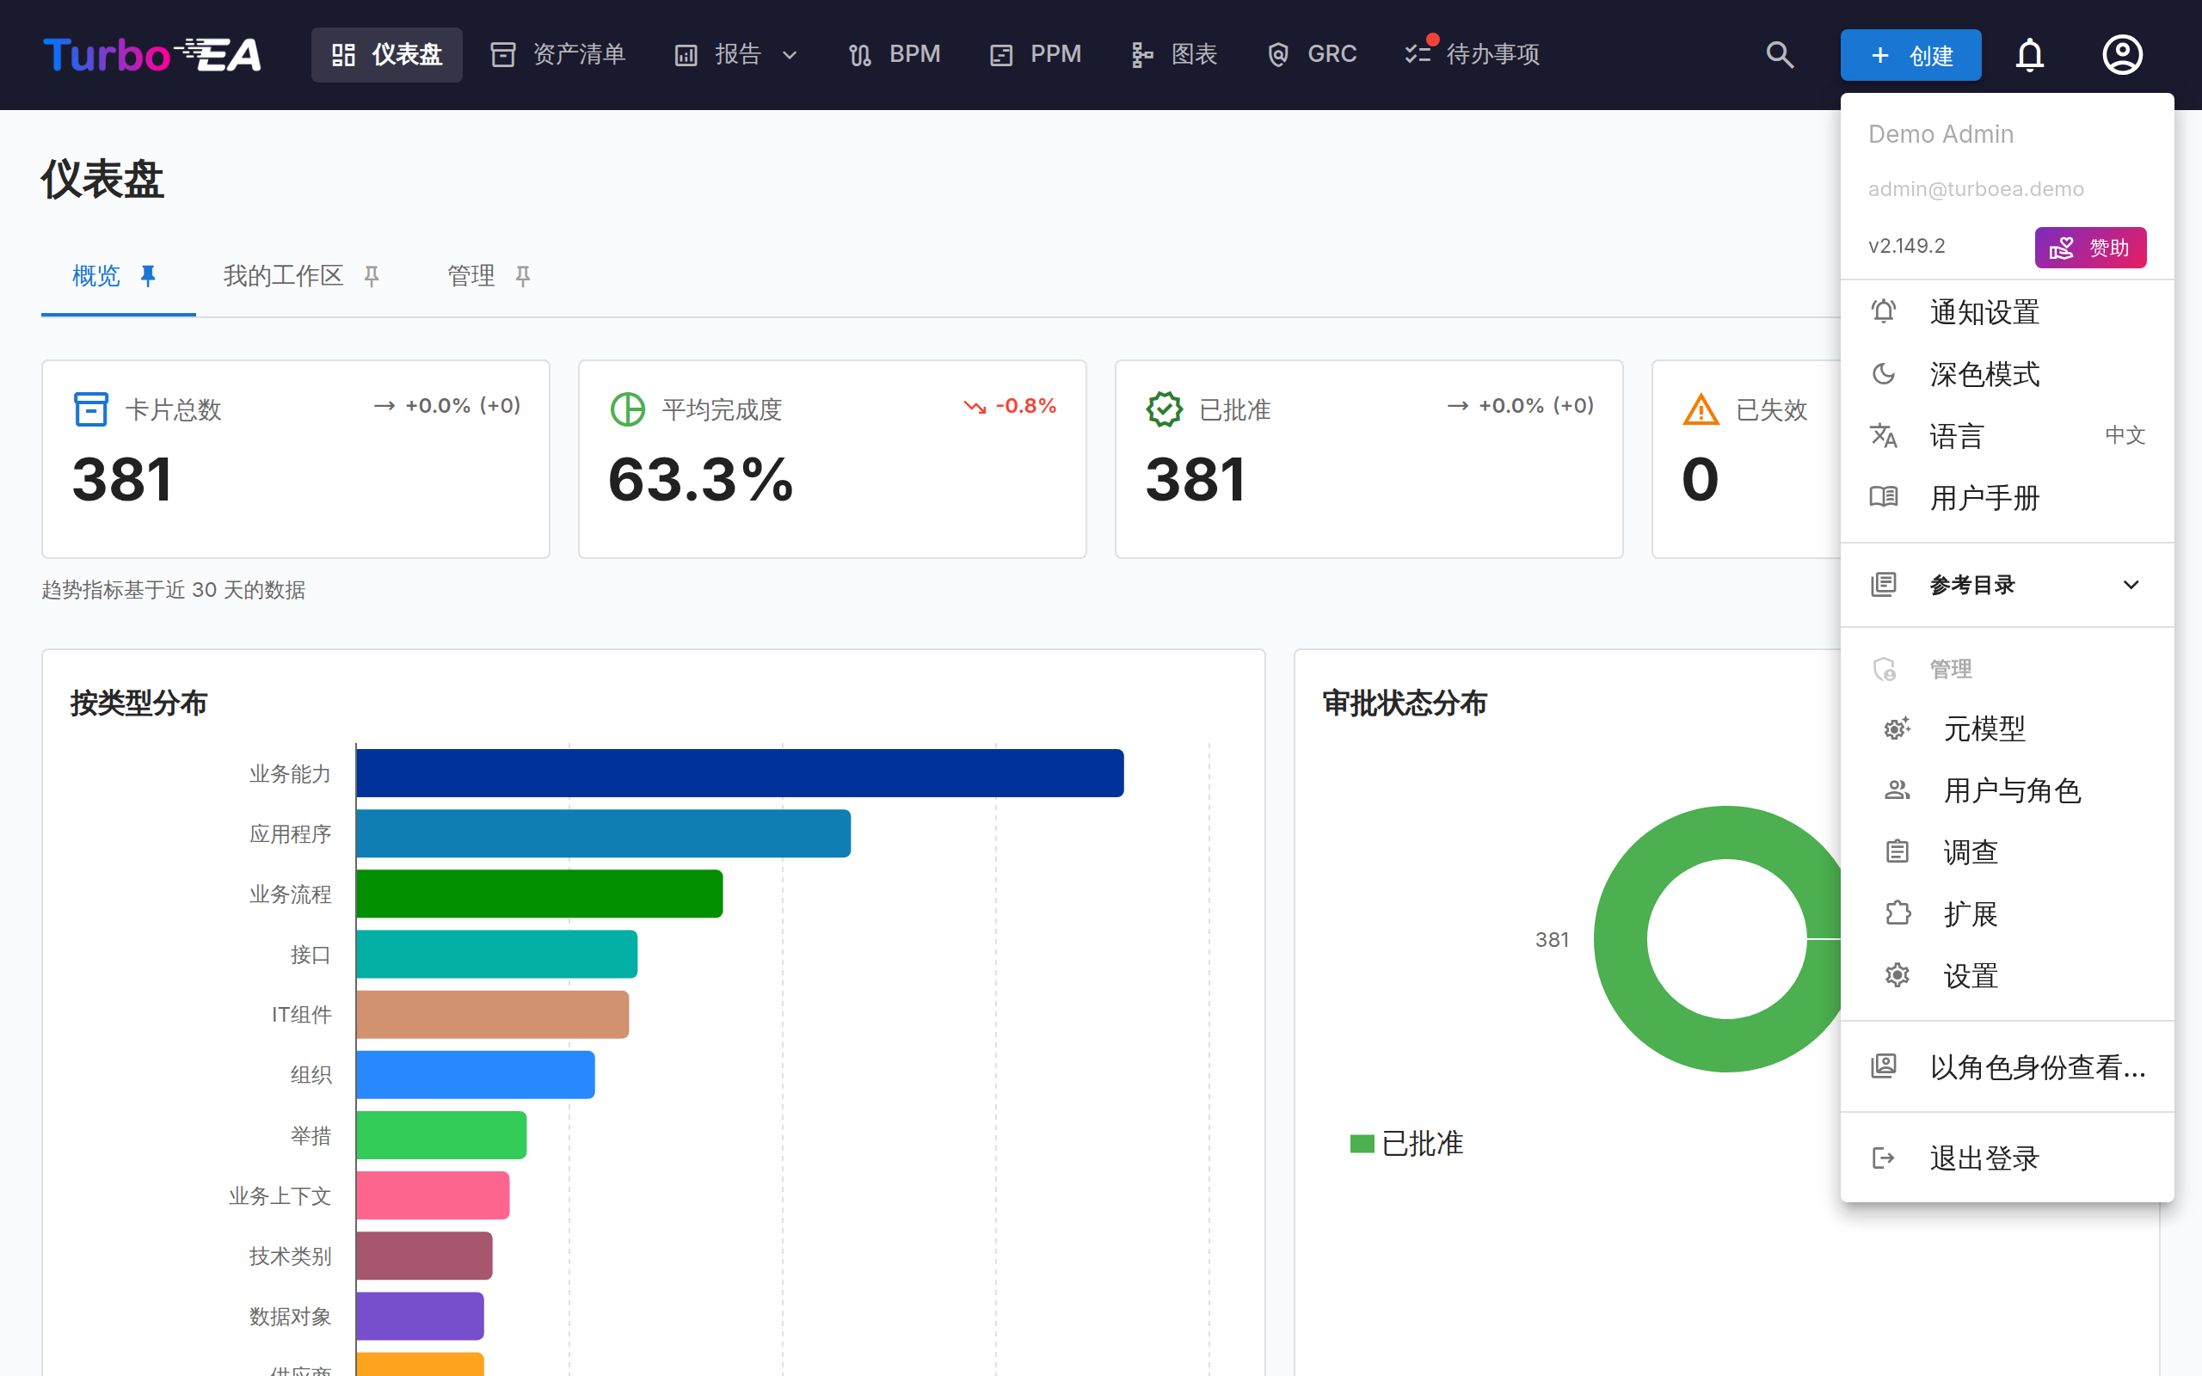Open 资产清单 in the navigation bar

(559, 54)
